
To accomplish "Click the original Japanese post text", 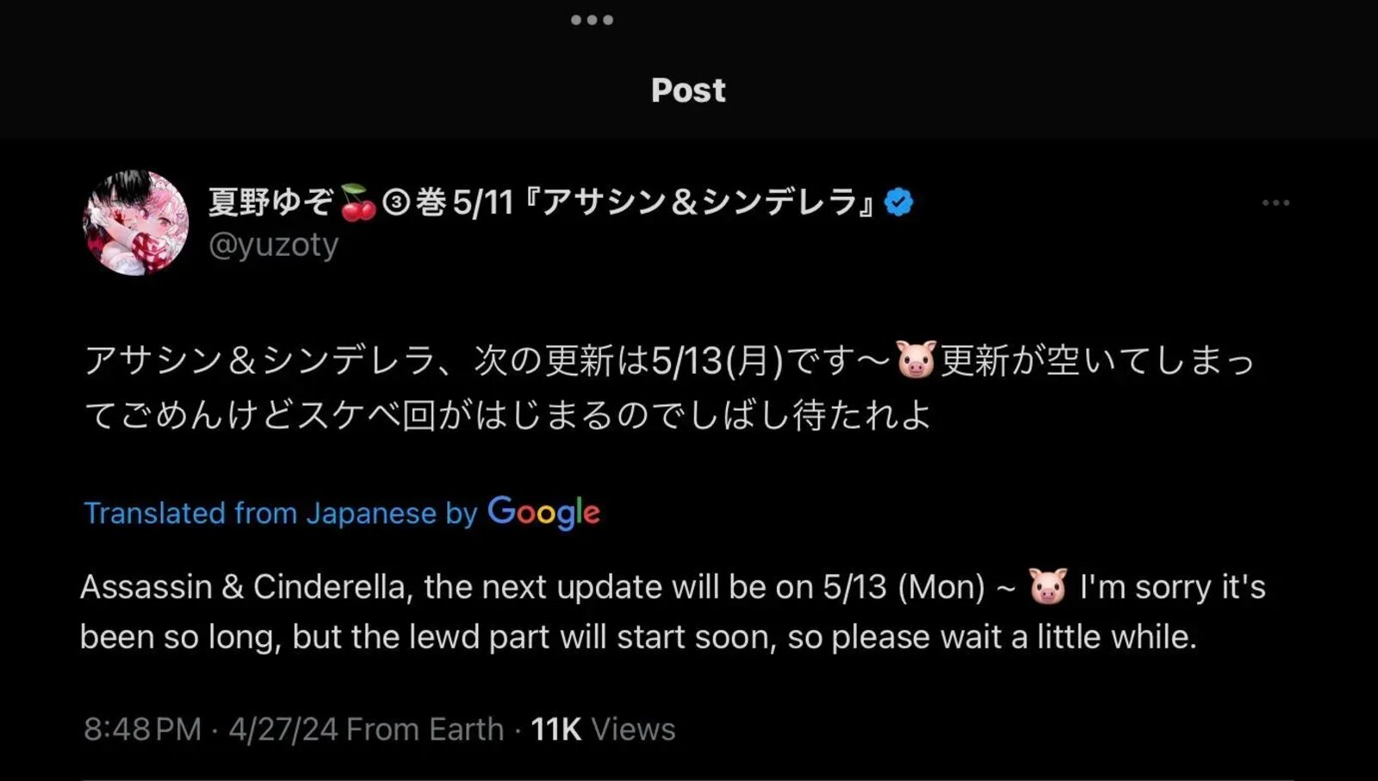I will (x=670, y=387).
